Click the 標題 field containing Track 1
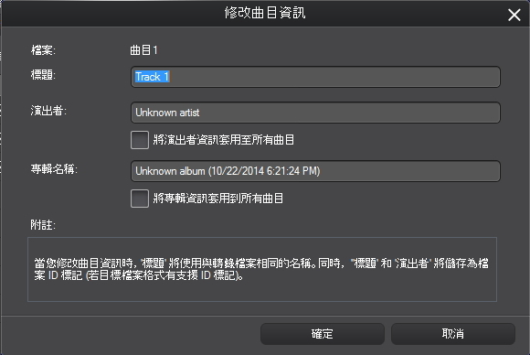 (315, 77)
